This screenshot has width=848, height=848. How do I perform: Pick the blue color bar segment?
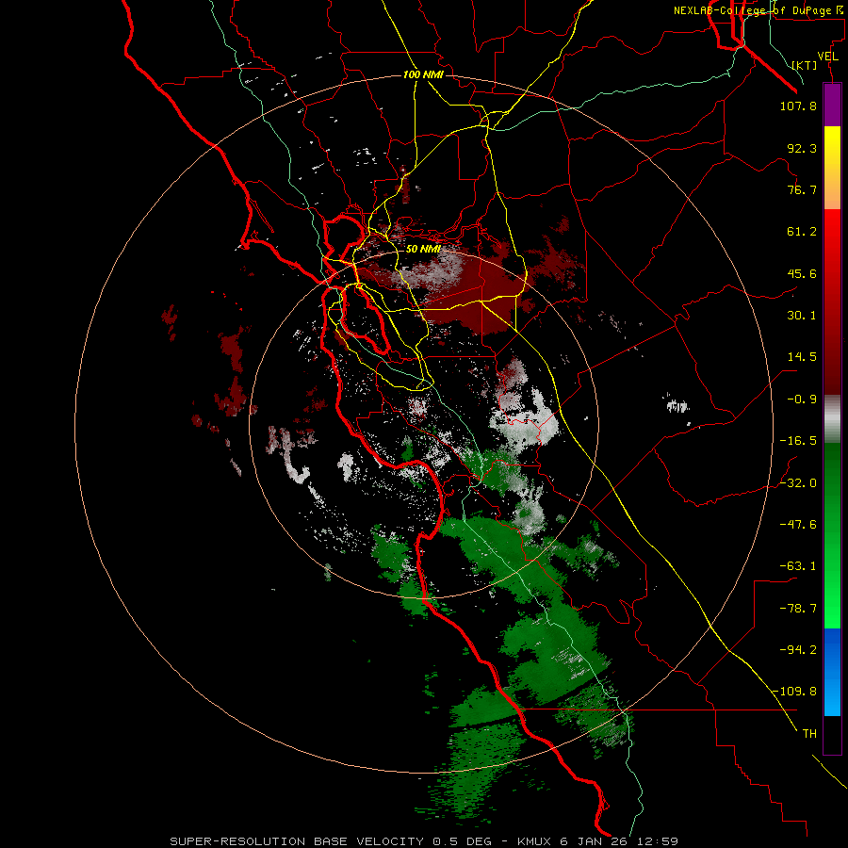[832, 672]
